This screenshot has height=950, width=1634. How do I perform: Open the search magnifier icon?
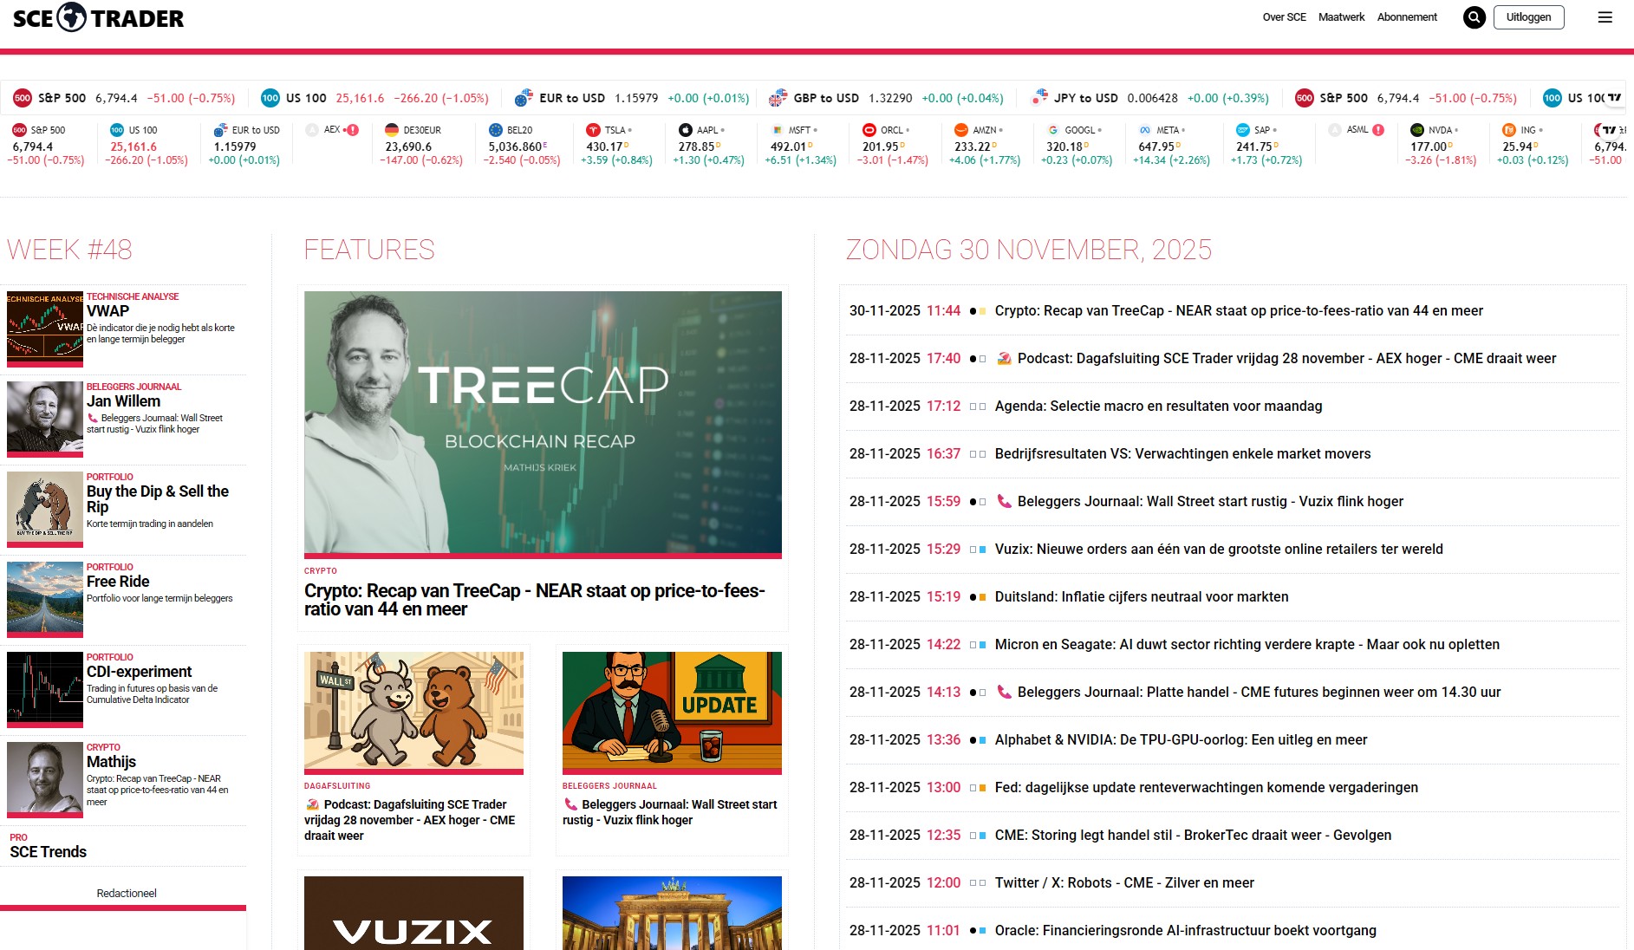click(1475, 17)
